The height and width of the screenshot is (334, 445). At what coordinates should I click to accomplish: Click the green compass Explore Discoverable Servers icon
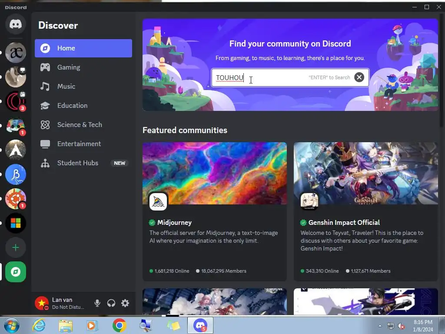tap(16, 272)
